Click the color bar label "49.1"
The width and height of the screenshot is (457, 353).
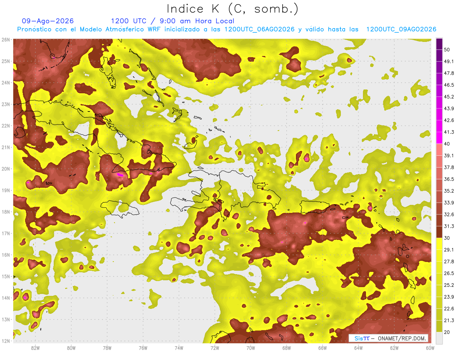tap(449, 61)
